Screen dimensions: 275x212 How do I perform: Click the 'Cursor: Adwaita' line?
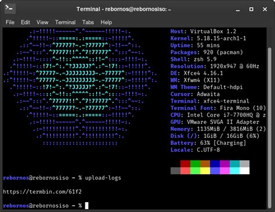point(195,94)
